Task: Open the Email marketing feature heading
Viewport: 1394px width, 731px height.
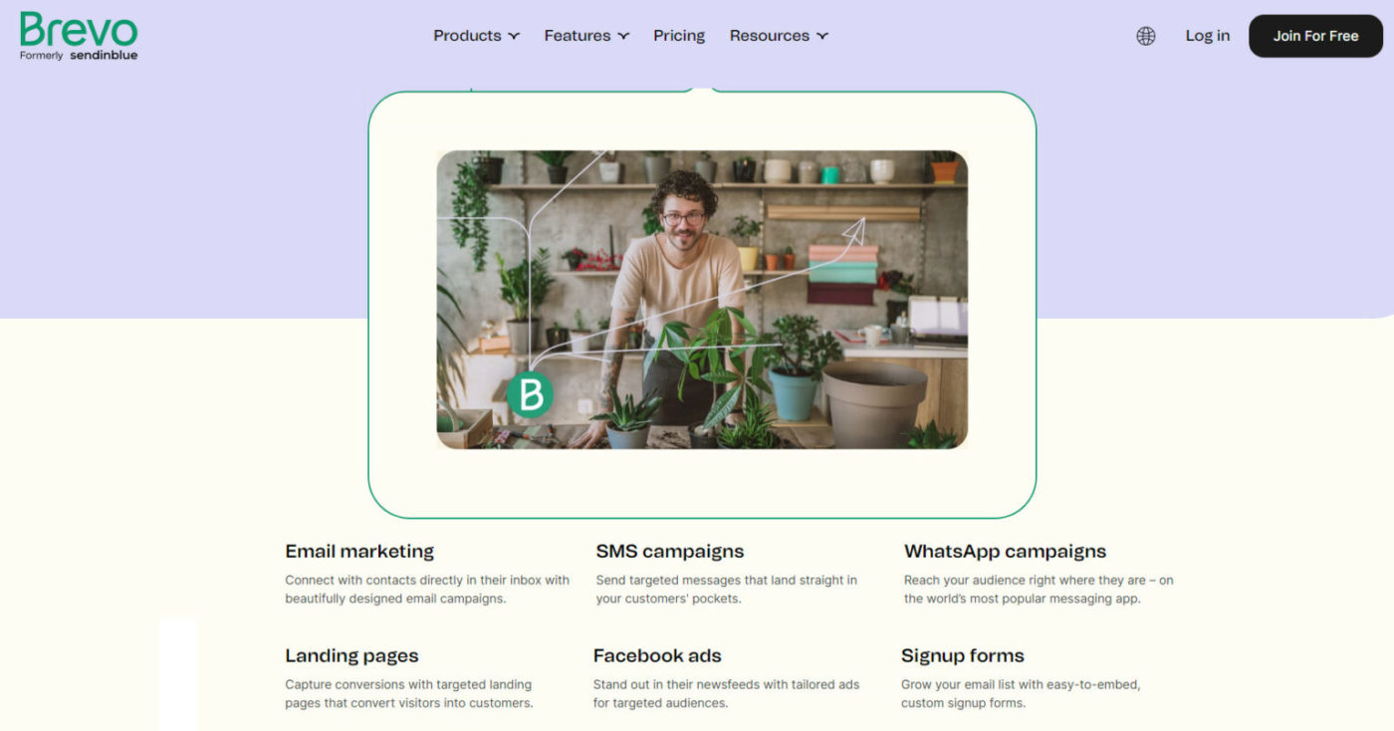Action: pyautogui.click(x=359, y=551)
